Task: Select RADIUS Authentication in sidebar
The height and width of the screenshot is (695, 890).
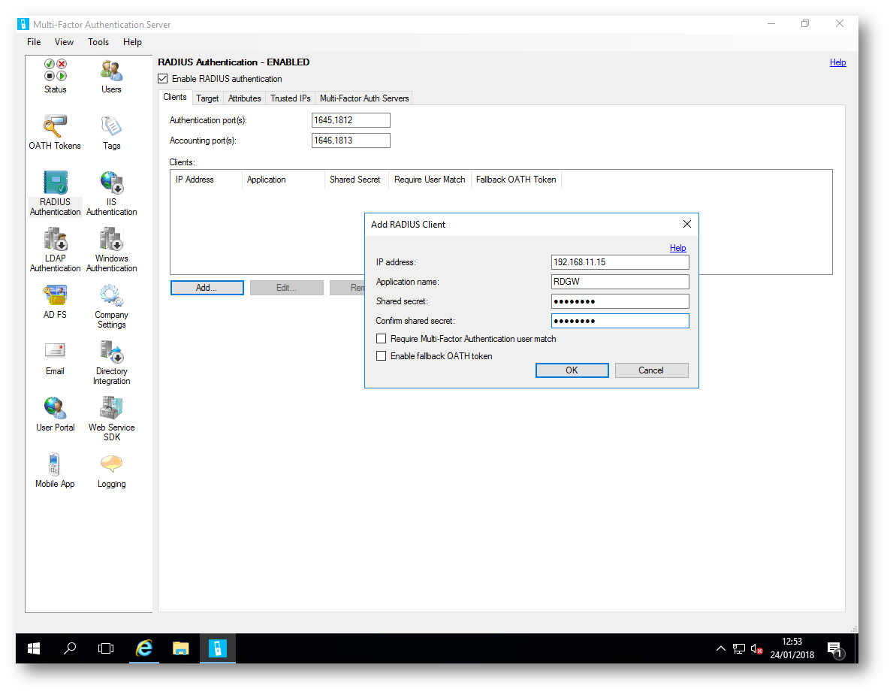Action: (55, 193)
